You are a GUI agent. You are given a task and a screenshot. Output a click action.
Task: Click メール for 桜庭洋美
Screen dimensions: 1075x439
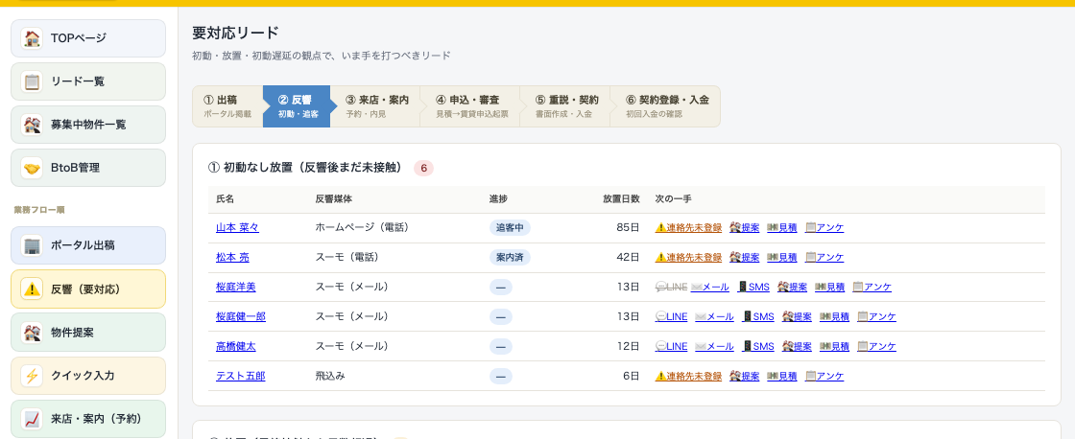pos(709,287)
